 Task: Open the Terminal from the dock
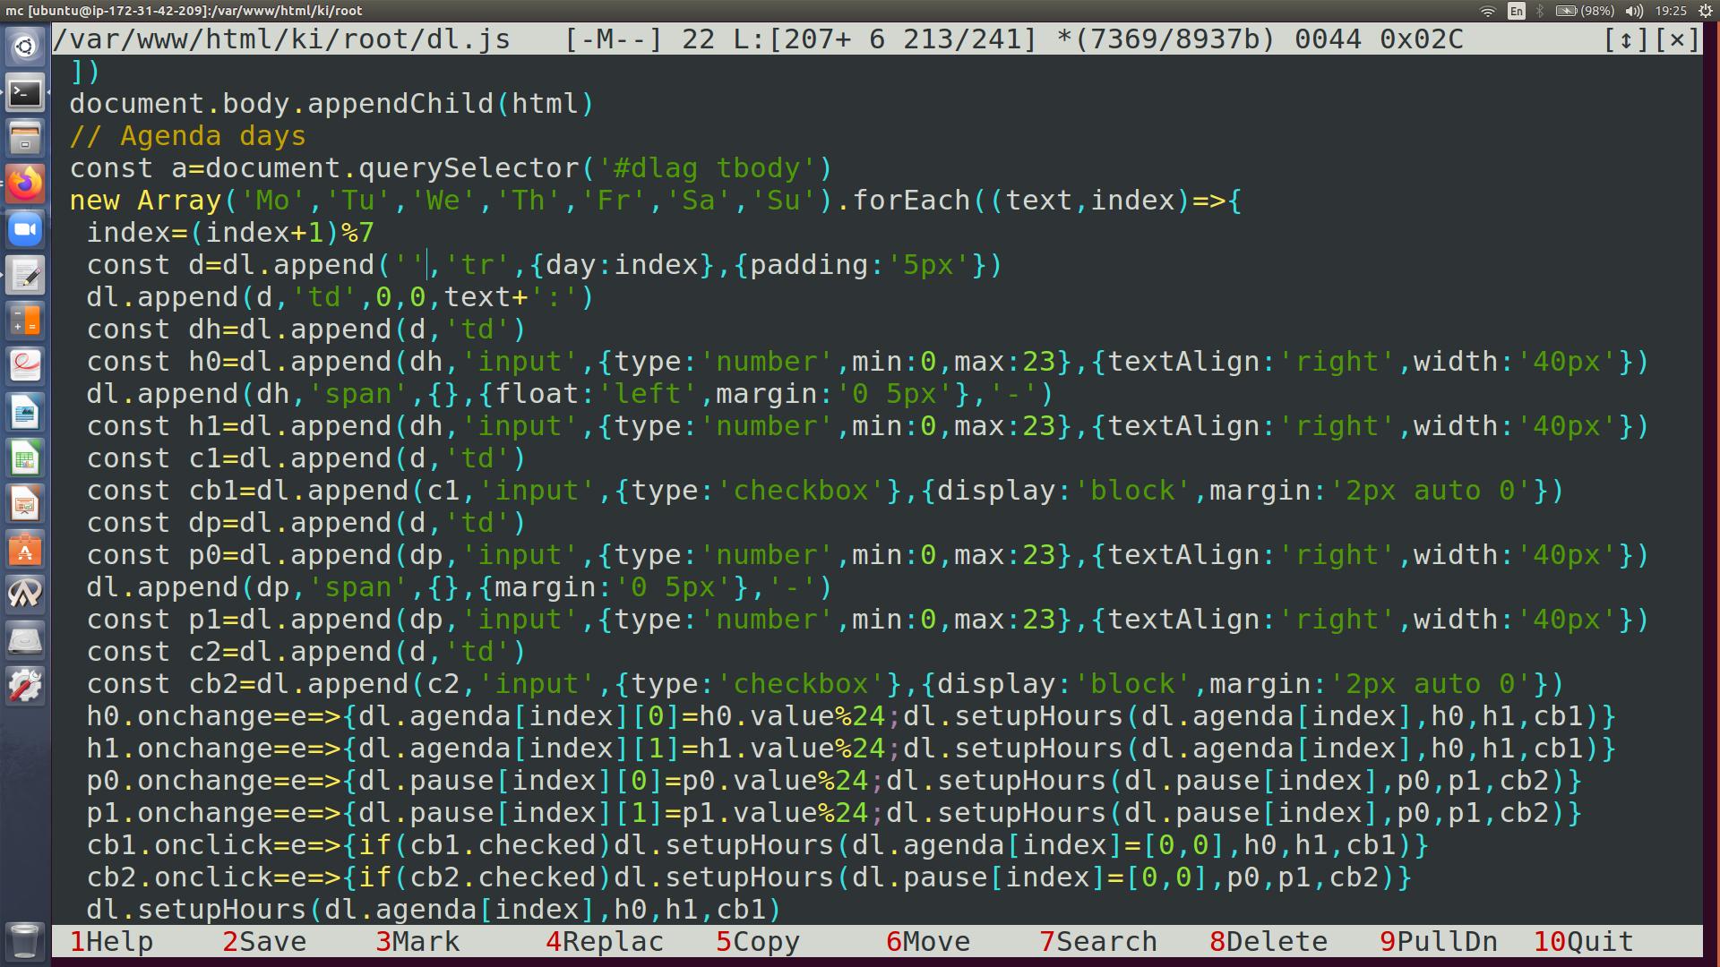tap(25, 92)
